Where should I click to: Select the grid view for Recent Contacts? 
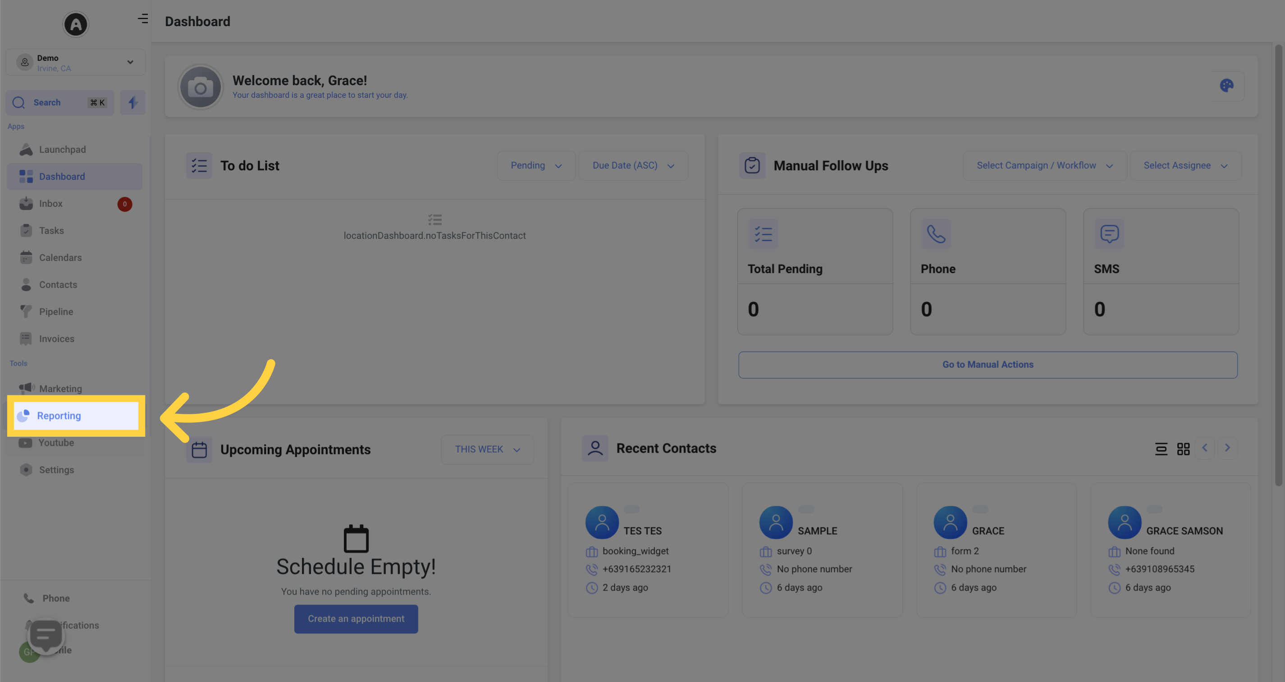click(x=1182, y=449)
